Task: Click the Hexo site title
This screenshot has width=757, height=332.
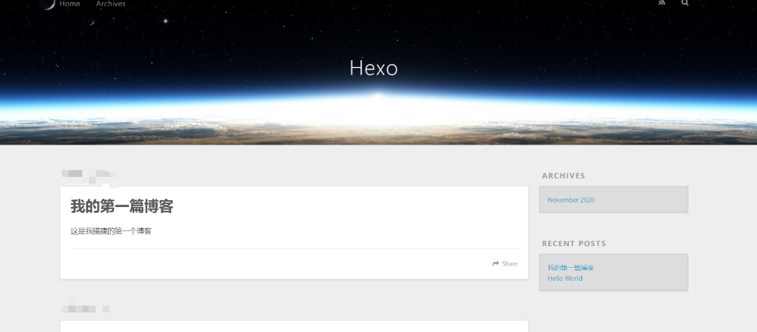Action: click(374, 68)
